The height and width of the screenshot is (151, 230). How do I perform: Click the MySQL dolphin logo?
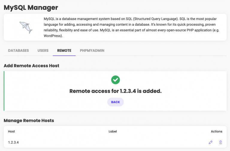[26, 28]
